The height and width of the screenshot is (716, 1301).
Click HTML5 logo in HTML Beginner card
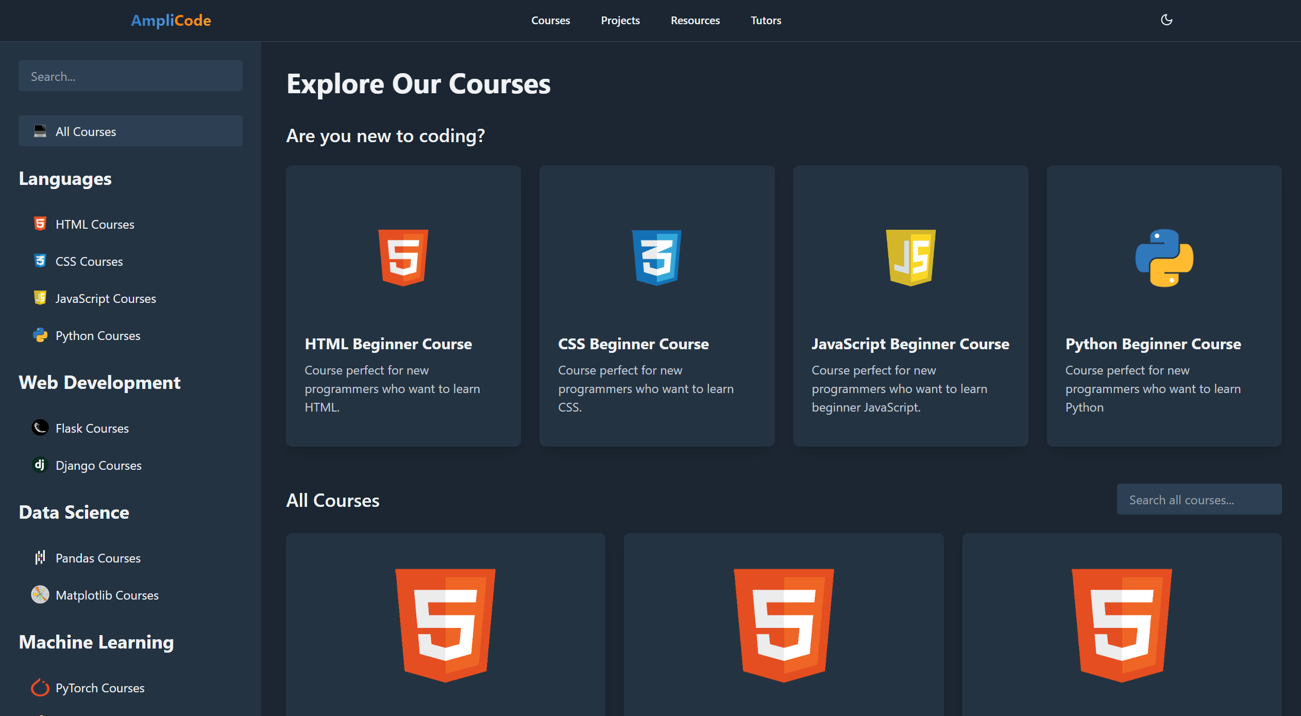coord(403,258)
